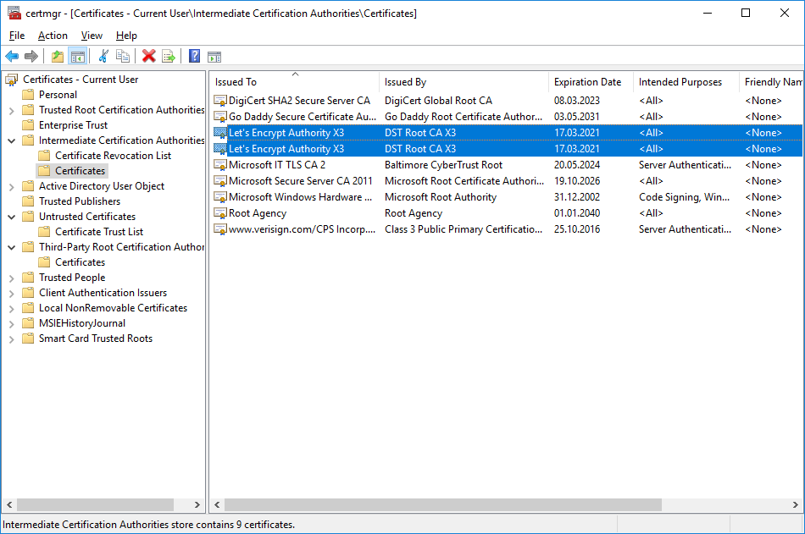Image resolution: width=805 pixels, height=534 pixels.
Task: Click folder icon of Personal store
Action: (x=28, y=95)
